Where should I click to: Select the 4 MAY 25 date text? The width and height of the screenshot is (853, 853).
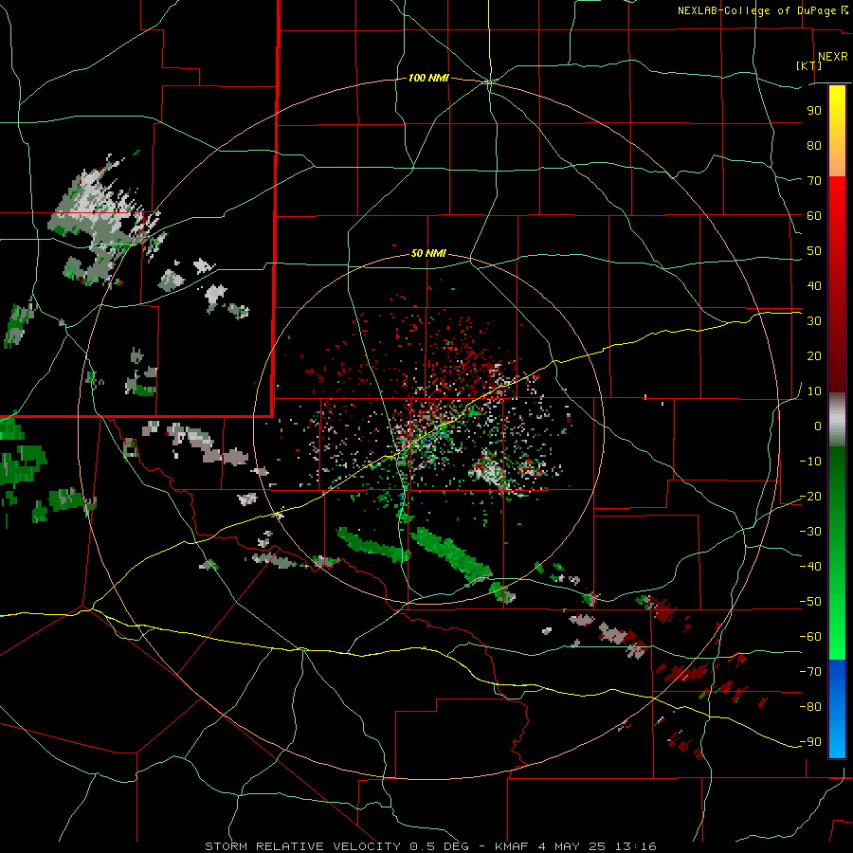[x=572, y=846]
